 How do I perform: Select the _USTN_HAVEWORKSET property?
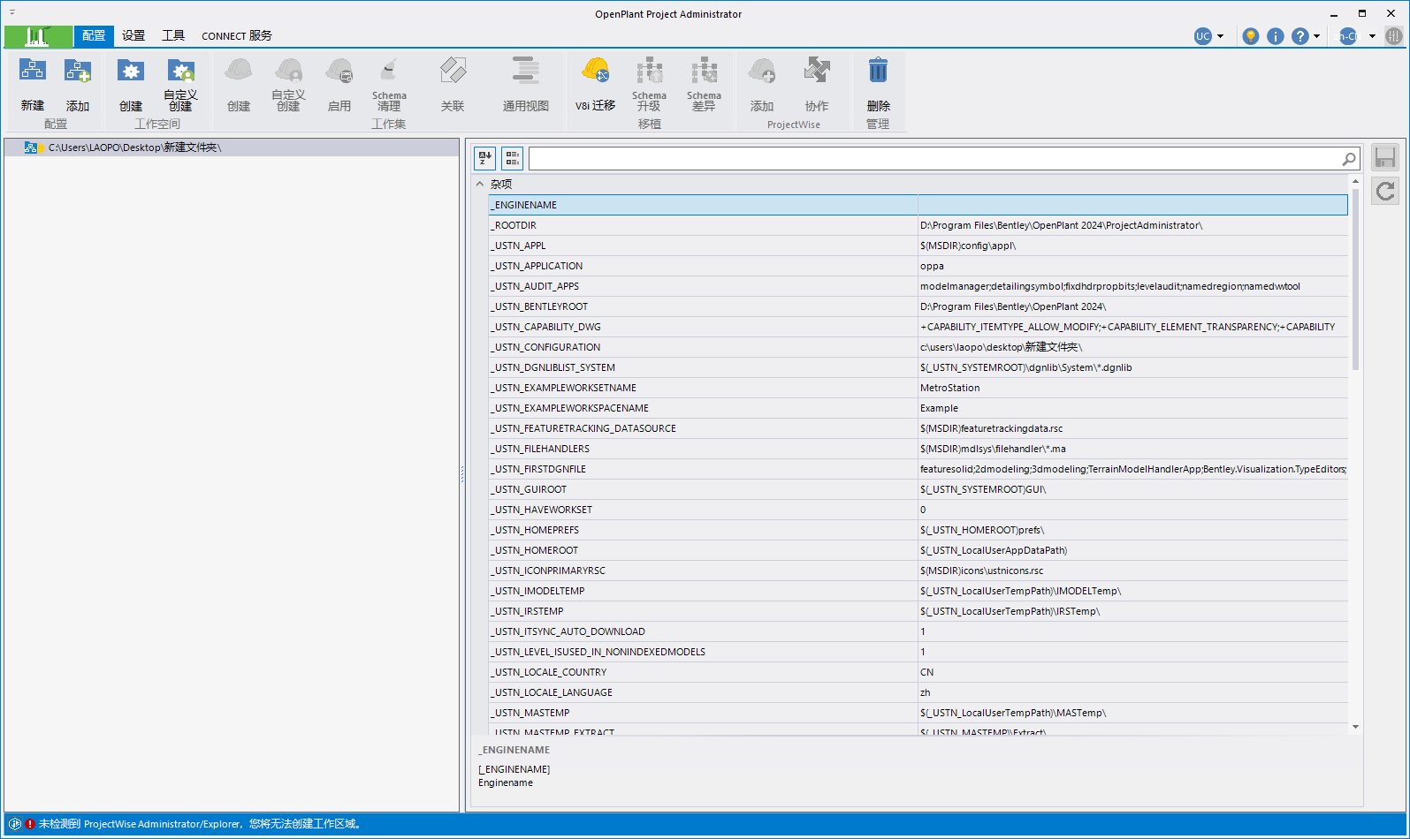click(918, 510)
